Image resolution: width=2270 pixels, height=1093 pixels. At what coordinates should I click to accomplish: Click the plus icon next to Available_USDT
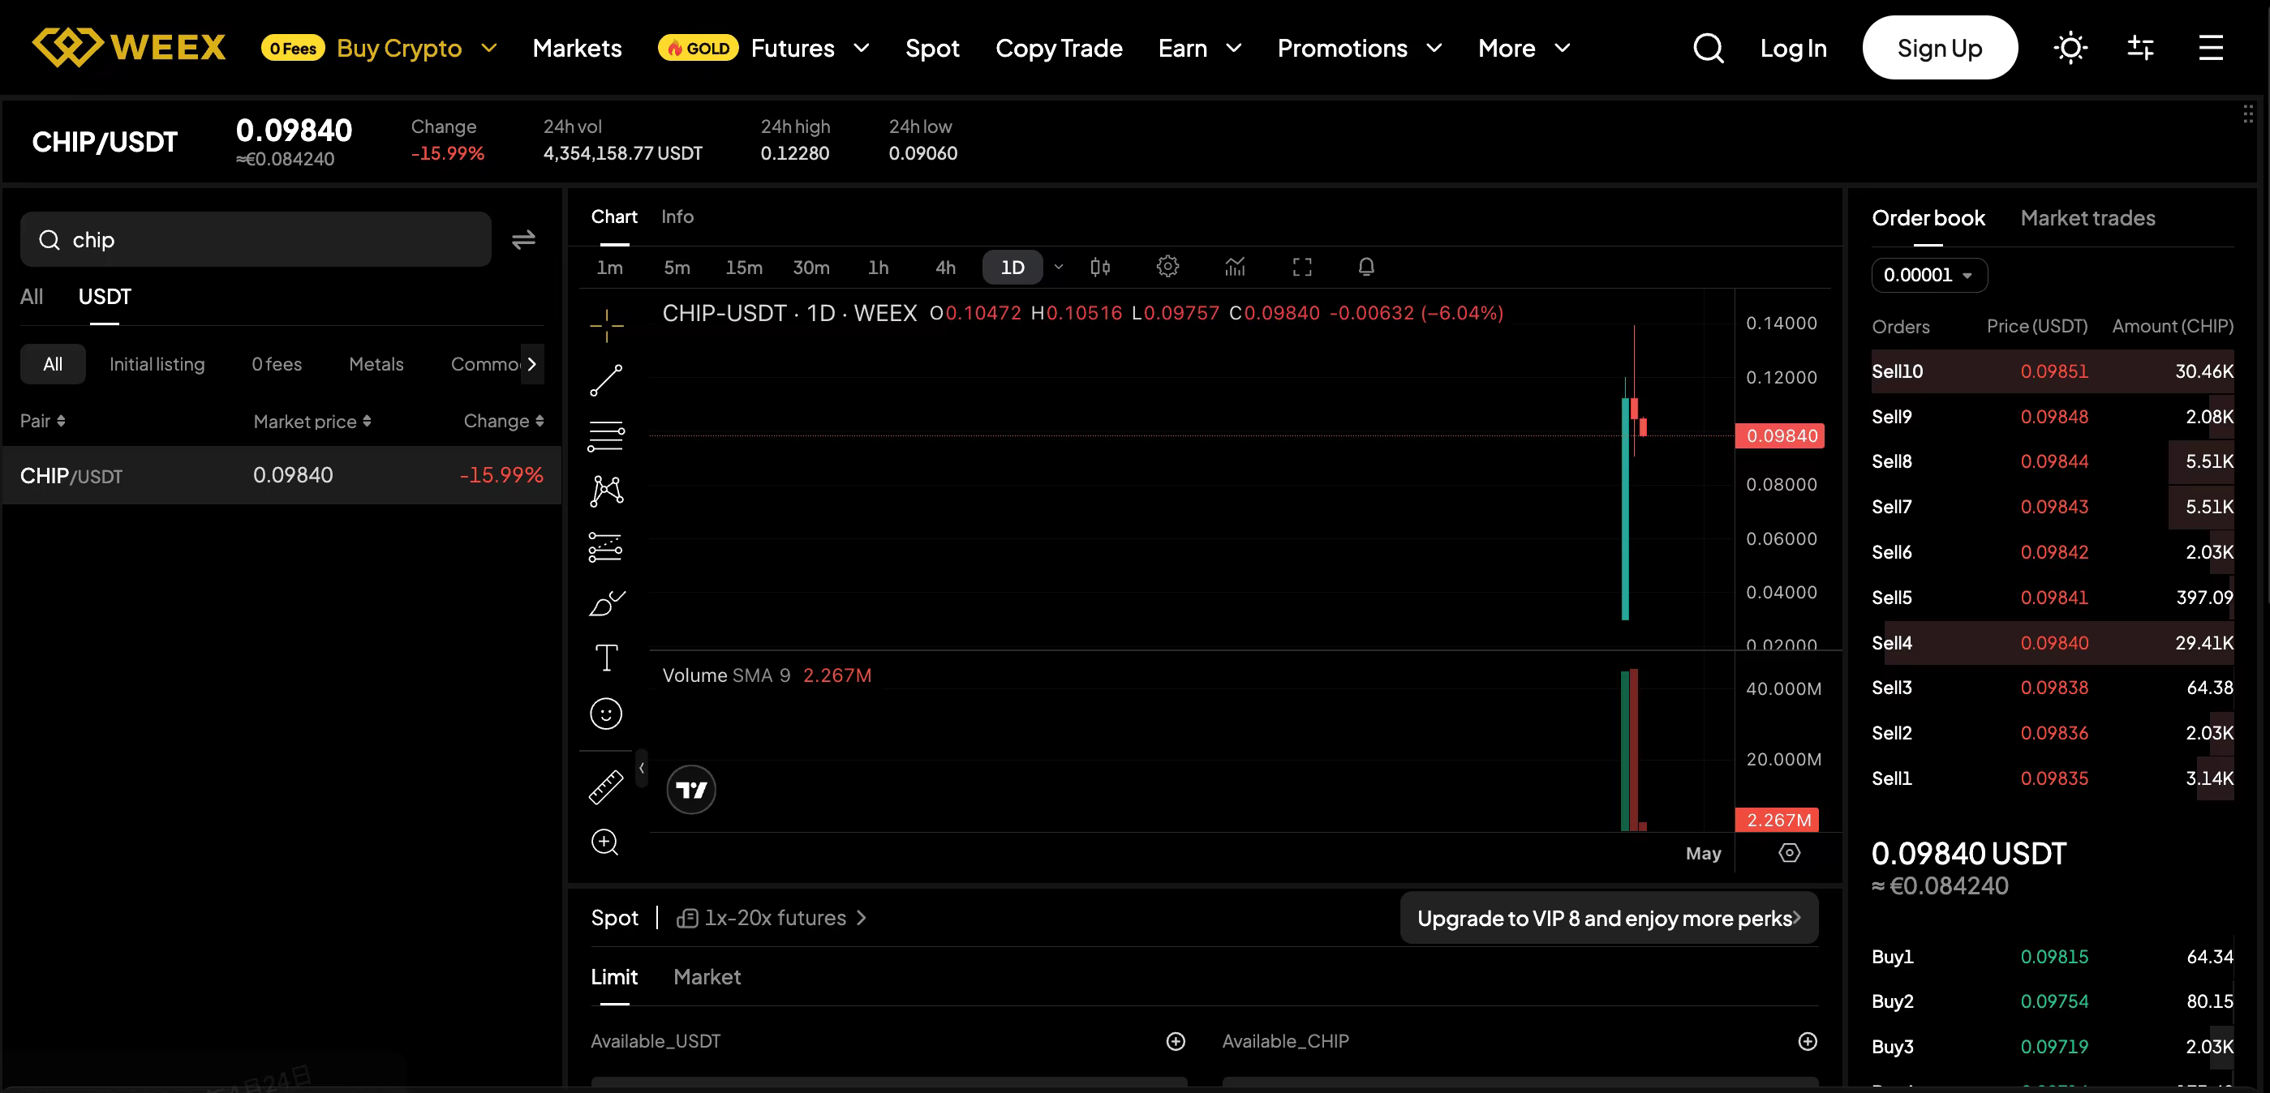[x=1176, y=1041]
